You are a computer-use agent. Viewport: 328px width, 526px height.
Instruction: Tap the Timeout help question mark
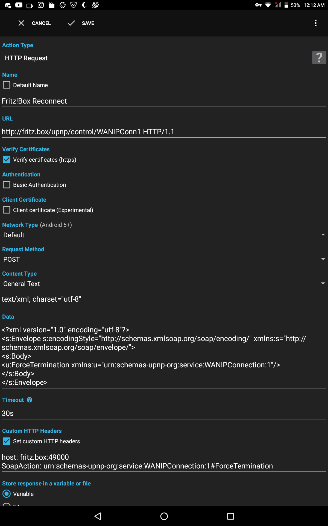29,400
